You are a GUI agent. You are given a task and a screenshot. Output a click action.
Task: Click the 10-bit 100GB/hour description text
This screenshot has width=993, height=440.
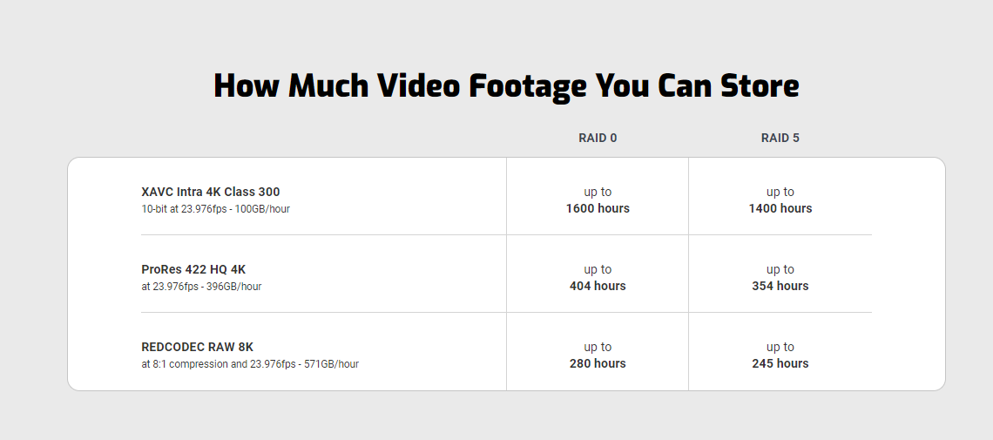(215, 209)
